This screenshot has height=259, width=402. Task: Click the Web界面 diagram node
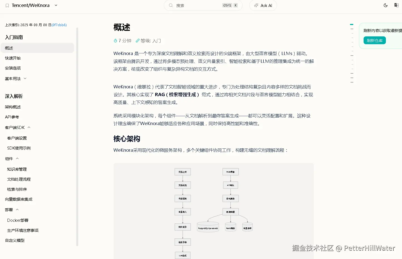click(x=231, y=172)
